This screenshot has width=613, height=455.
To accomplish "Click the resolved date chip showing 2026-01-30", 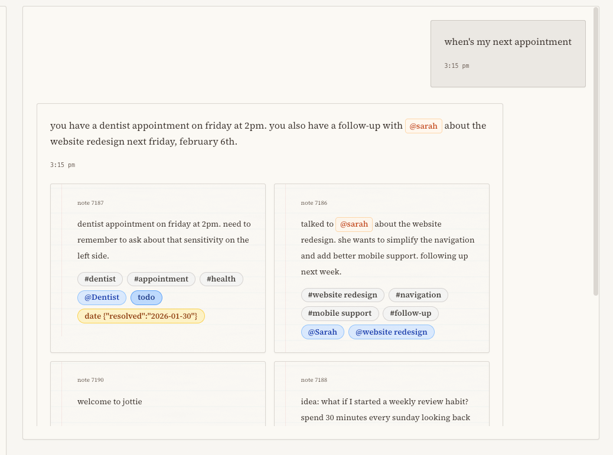I will pos(141,316).
